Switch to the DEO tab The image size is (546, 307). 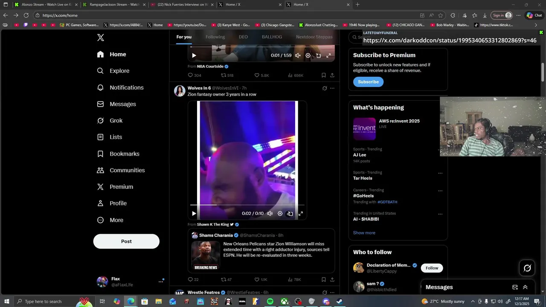click(243, 37)
